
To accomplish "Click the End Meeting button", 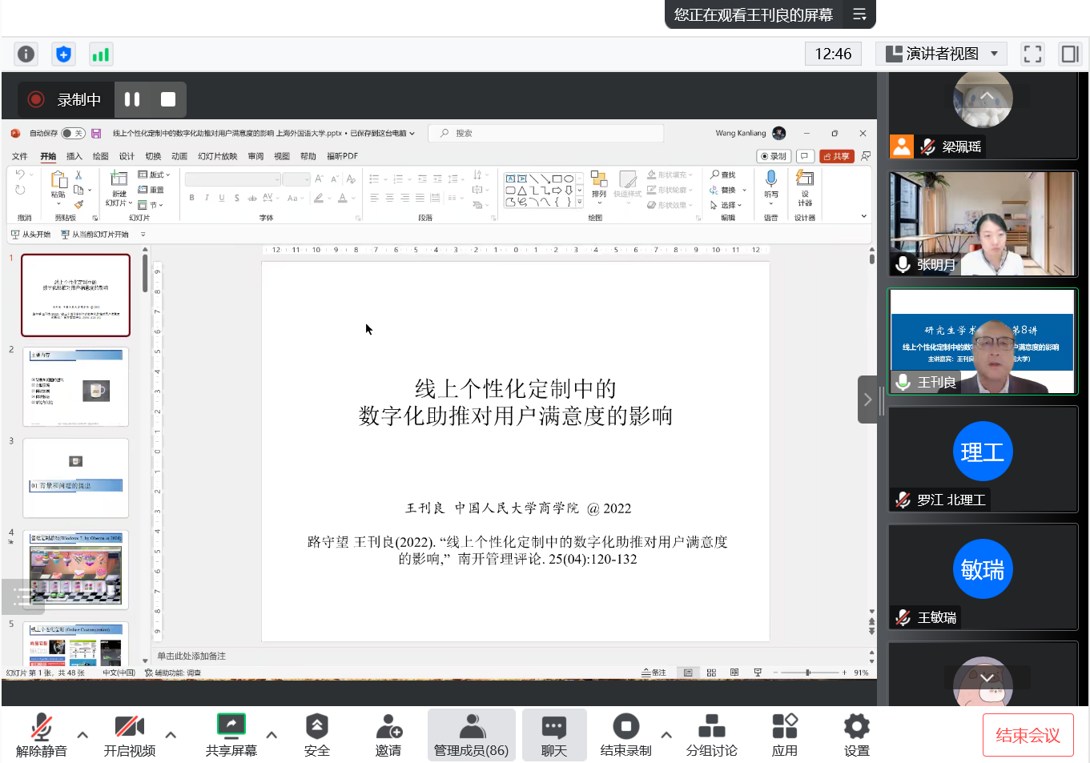I will (x=1028, y=735).
